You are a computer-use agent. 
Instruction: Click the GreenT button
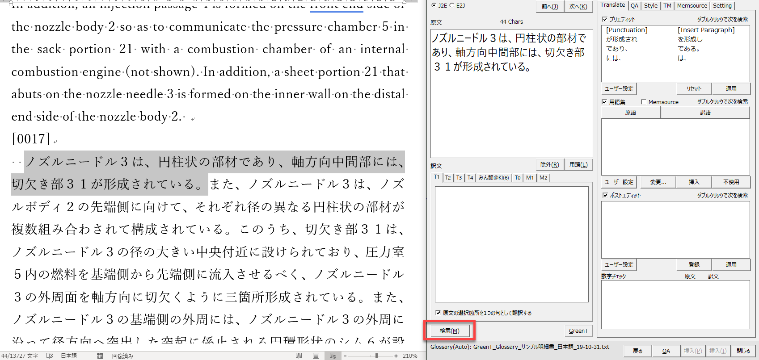(x=578, y=331)
